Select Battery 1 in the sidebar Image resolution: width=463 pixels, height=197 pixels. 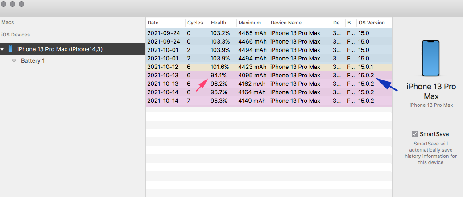point(33,60)
